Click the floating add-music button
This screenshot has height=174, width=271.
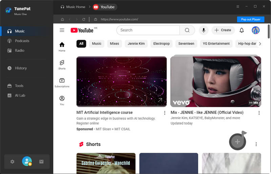237,142
